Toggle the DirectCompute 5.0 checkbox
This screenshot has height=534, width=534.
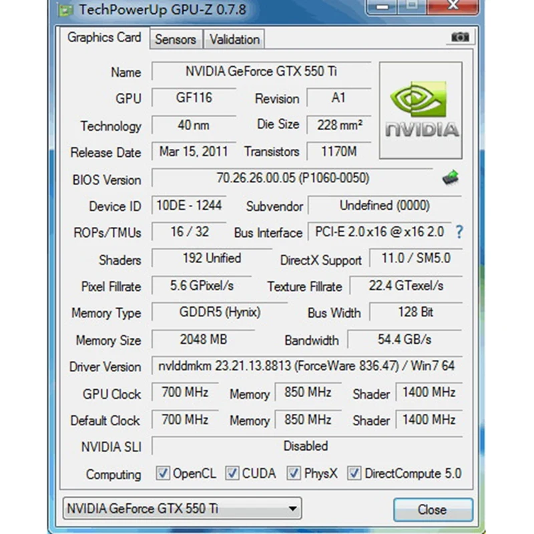[x=354, y=473]
